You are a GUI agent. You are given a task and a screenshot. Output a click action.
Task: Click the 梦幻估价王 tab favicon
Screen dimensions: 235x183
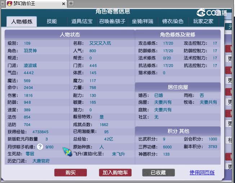click(9, 4)
